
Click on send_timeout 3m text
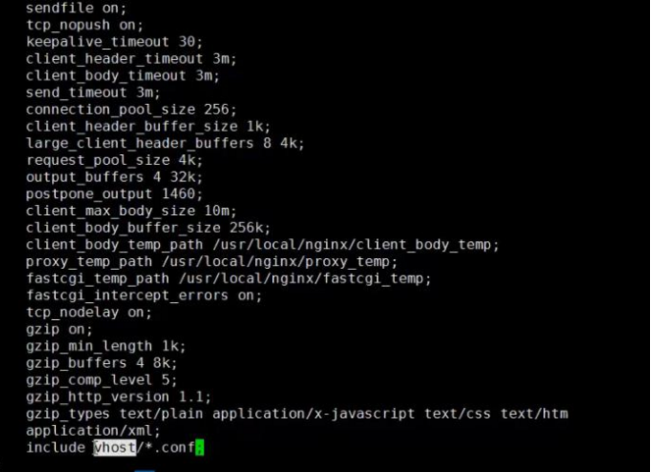93,92
